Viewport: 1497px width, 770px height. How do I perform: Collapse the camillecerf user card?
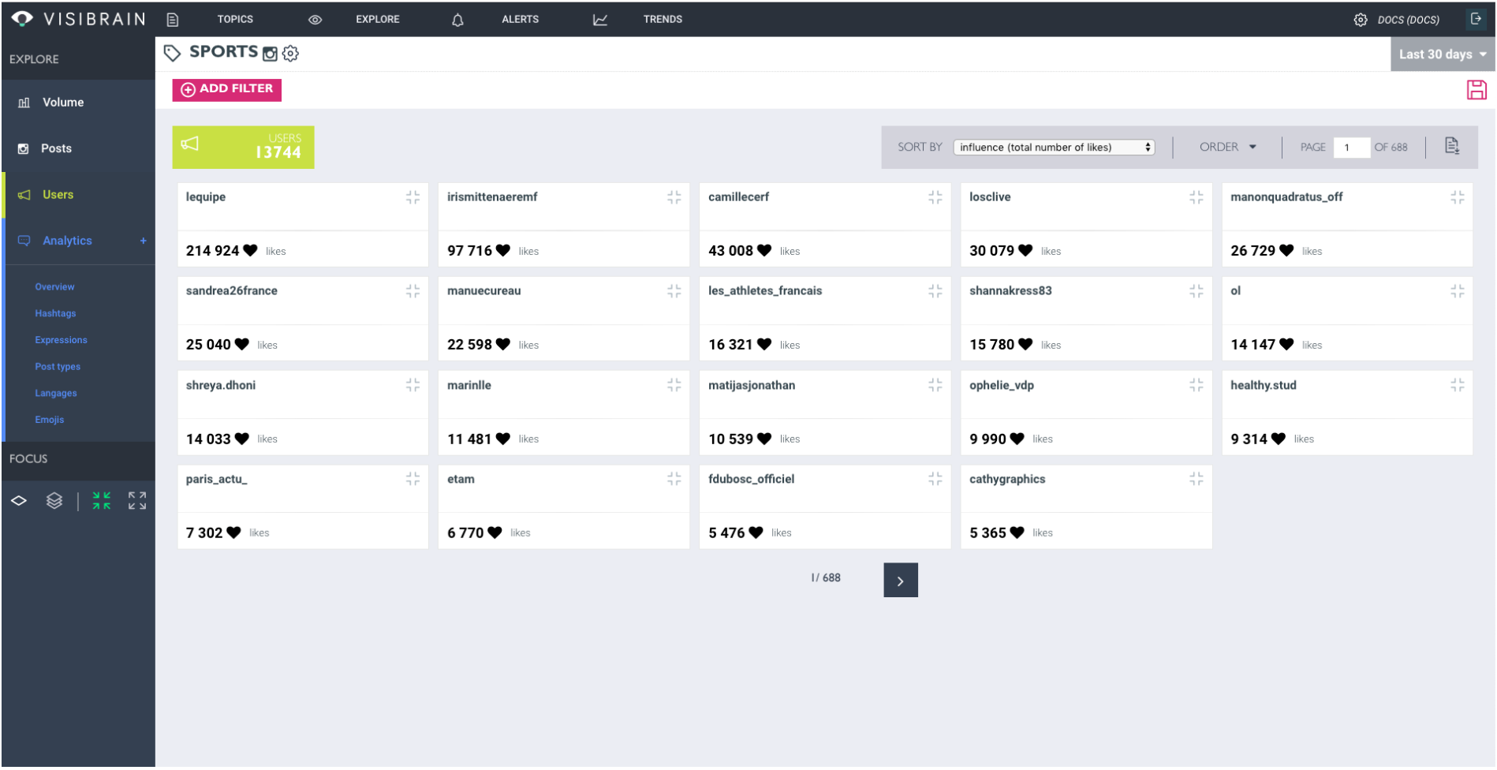(935, 197)
